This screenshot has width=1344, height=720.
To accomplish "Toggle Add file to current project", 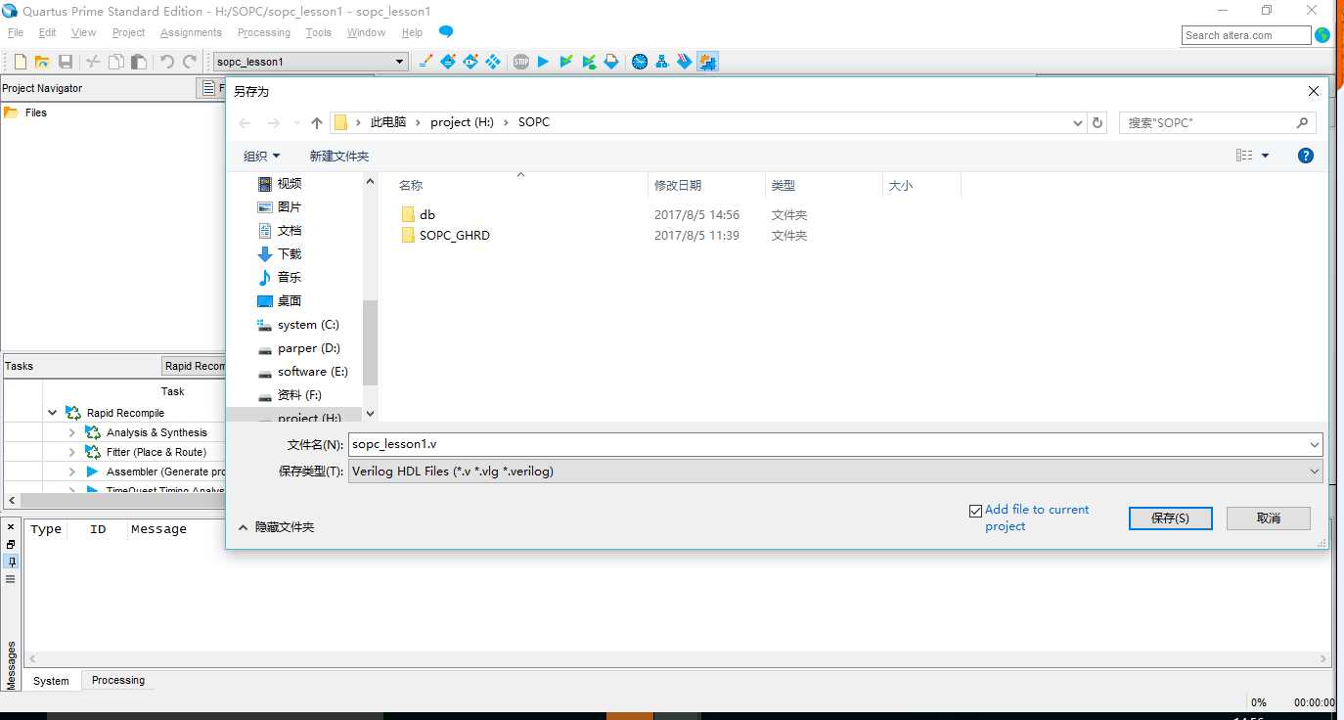I will [x=975, y=511].
